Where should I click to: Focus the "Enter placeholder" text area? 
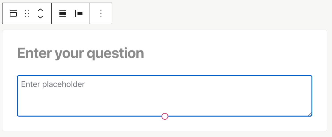165,96
